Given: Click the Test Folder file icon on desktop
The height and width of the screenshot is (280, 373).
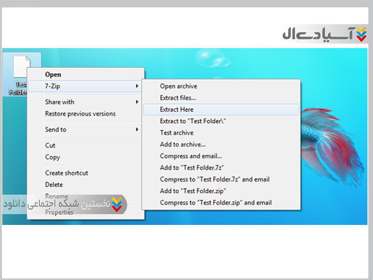Looking at the screenshot, I should pos(21,67).
